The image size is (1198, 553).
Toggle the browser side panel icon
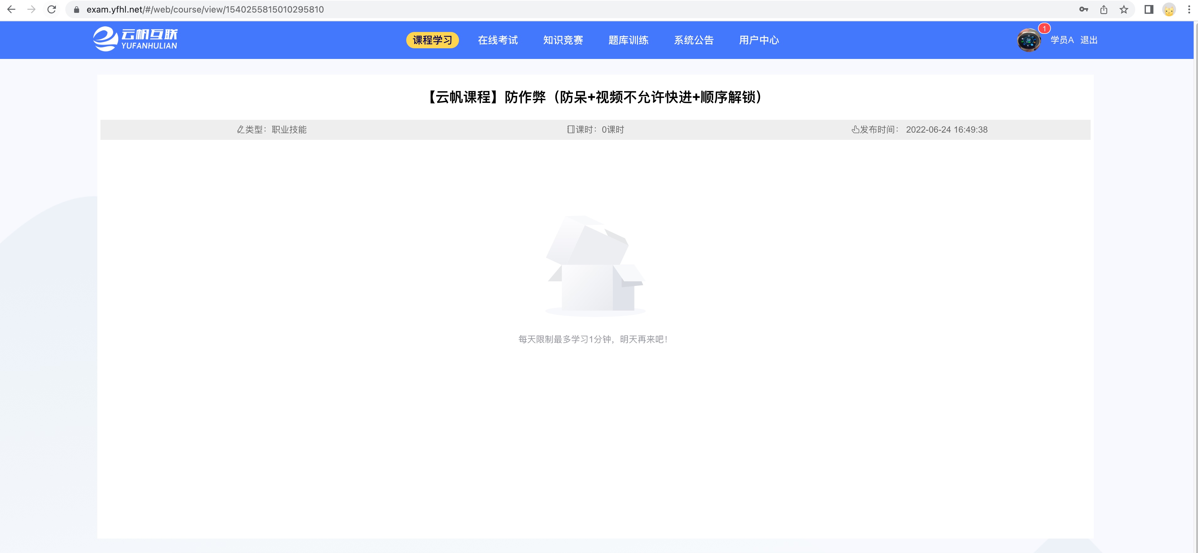click(1149, 9)
